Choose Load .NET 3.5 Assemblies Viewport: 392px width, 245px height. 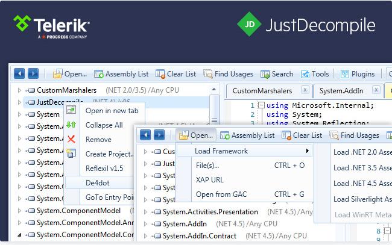pyautogui.click(x=362, y=168)
